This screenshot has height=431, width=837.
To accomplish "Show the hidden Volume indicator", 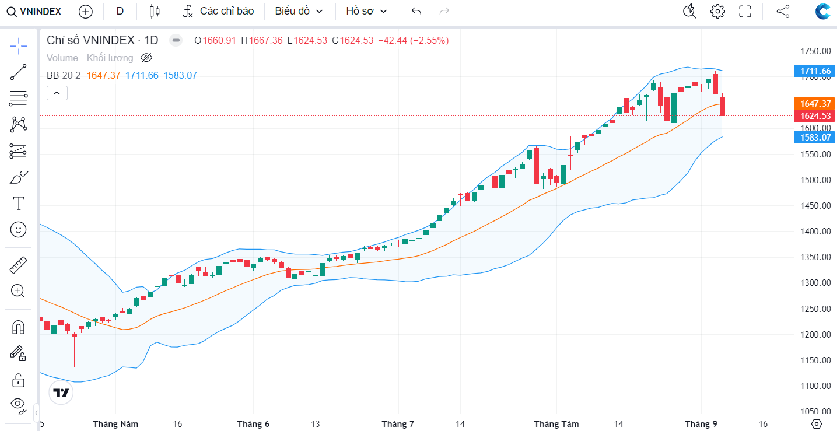I will pyautogui.click(x=146, y=58).
